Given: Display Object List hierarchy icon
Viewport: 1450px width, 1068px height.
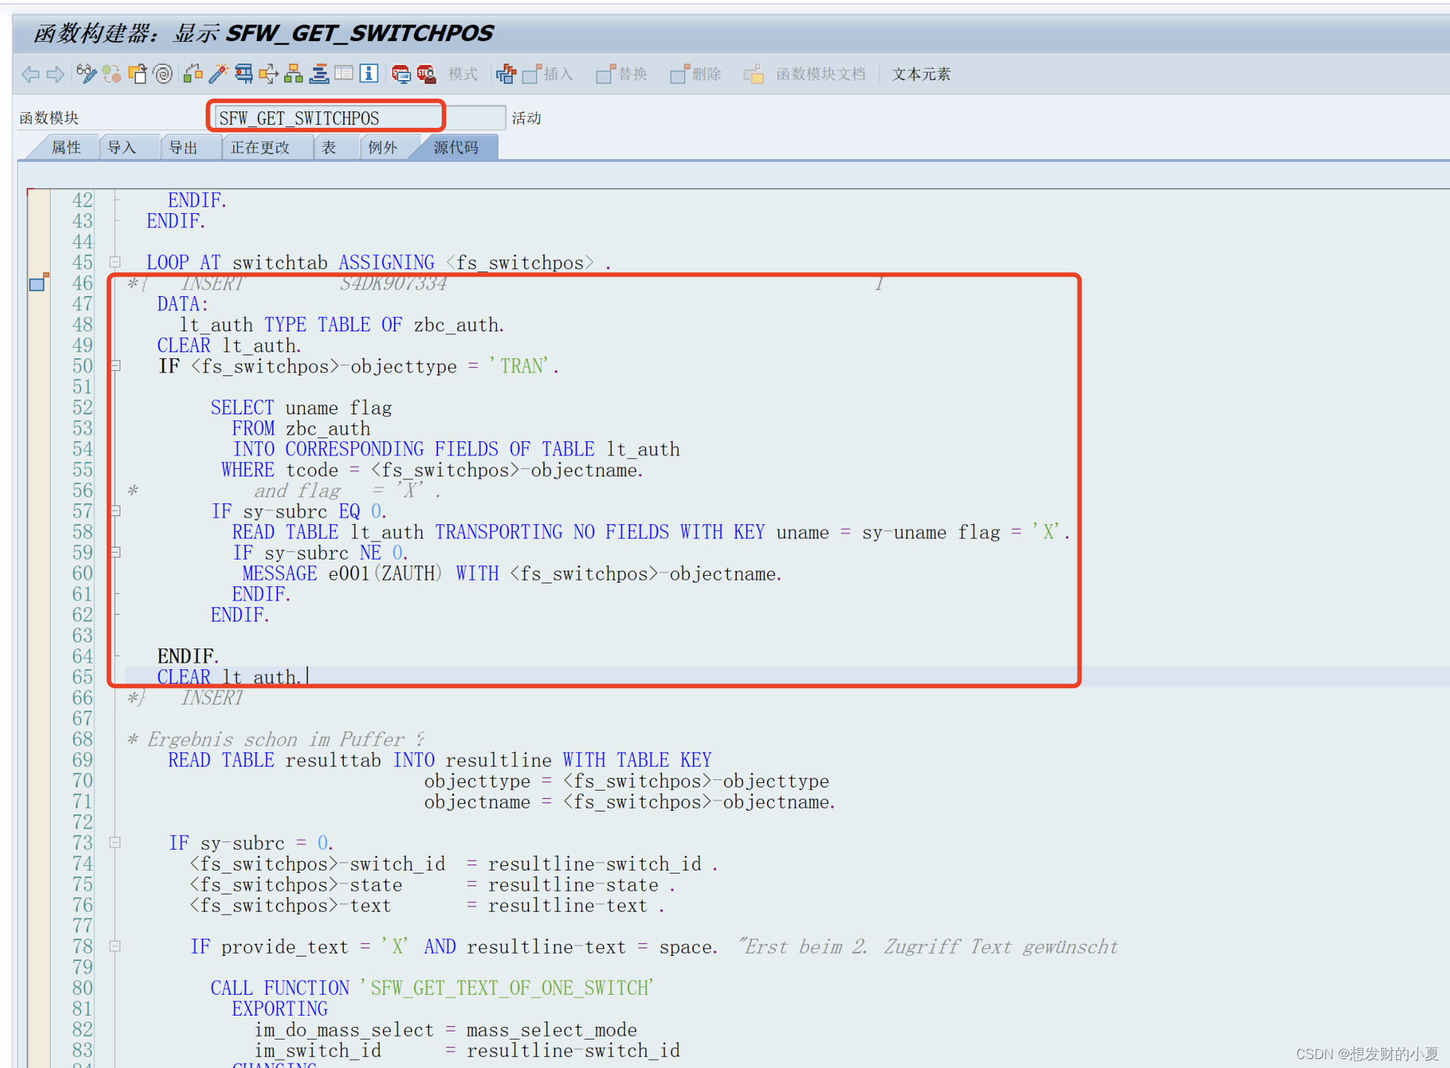Looking at the screenshot, I should pos(294,73).
